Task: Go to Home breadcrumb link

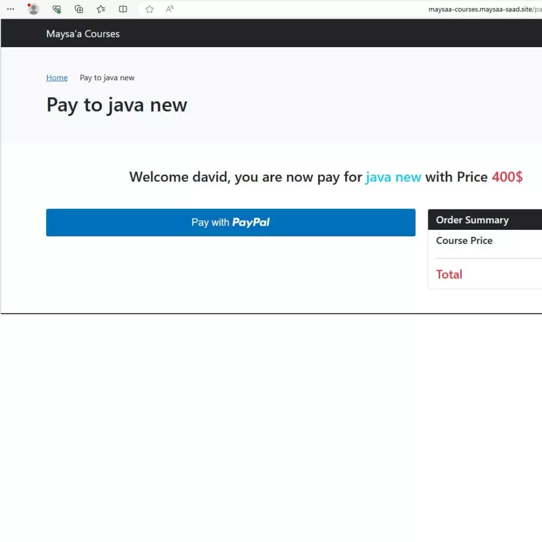Action: [57, 78]
